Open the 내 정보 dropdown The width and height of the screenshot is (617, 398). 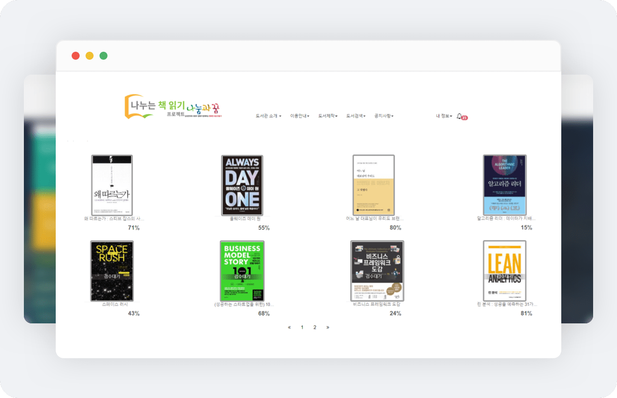444,116
